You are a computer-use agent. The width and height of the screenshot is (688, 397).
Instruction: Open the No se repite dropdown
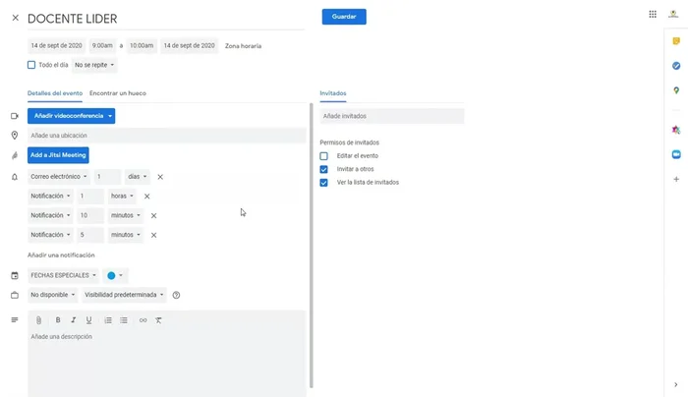(x=94, y=65)
